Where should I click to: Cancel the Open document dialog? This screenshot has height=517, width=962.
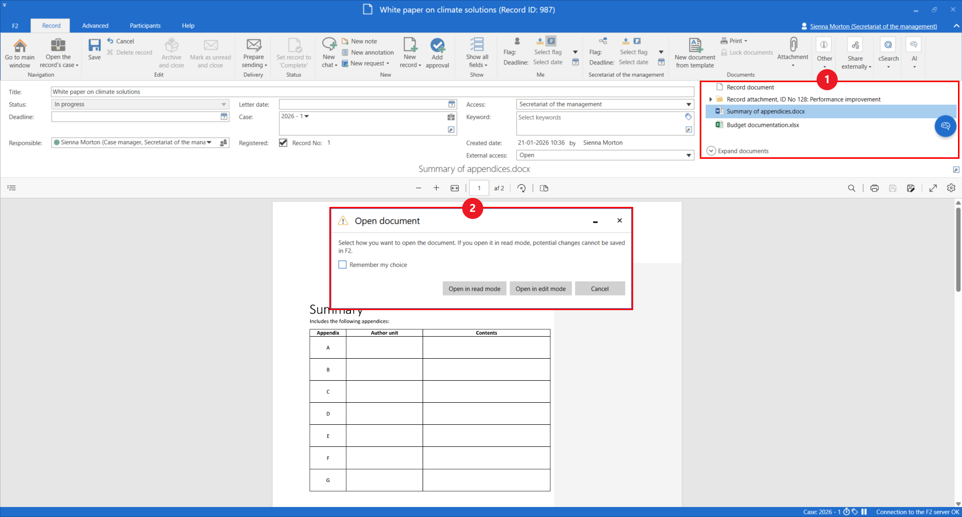[x=600, y=289]
